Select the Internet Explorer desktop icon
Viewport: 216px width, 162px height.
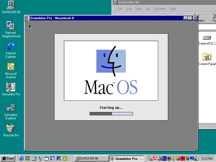click(11, 46)
